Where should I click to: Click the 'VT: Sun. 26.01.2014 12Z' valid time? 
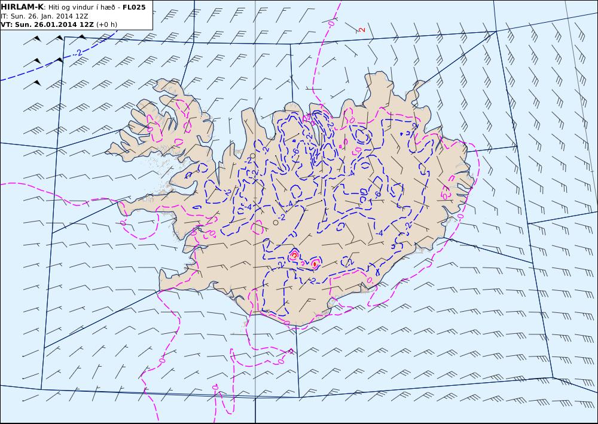coord(47,24)
